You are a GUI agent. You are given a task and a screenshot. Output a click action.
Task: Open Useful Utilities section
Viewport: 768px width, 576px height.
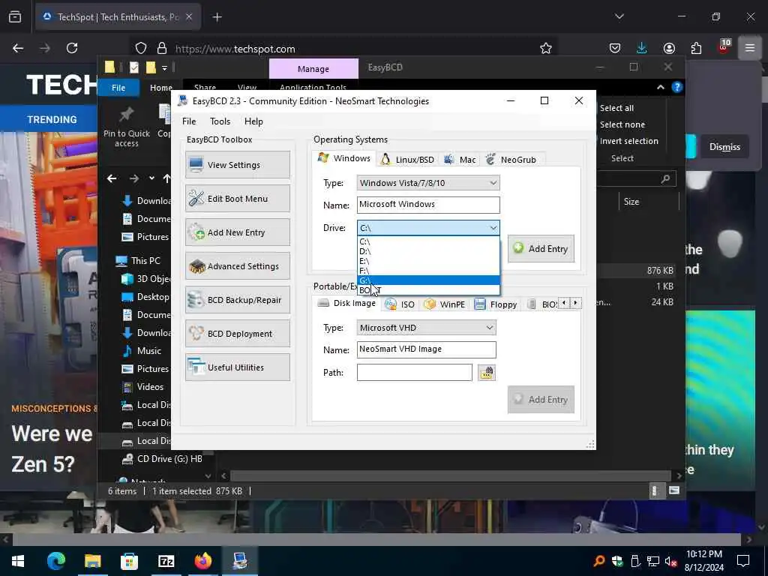(x=238, y=367)
